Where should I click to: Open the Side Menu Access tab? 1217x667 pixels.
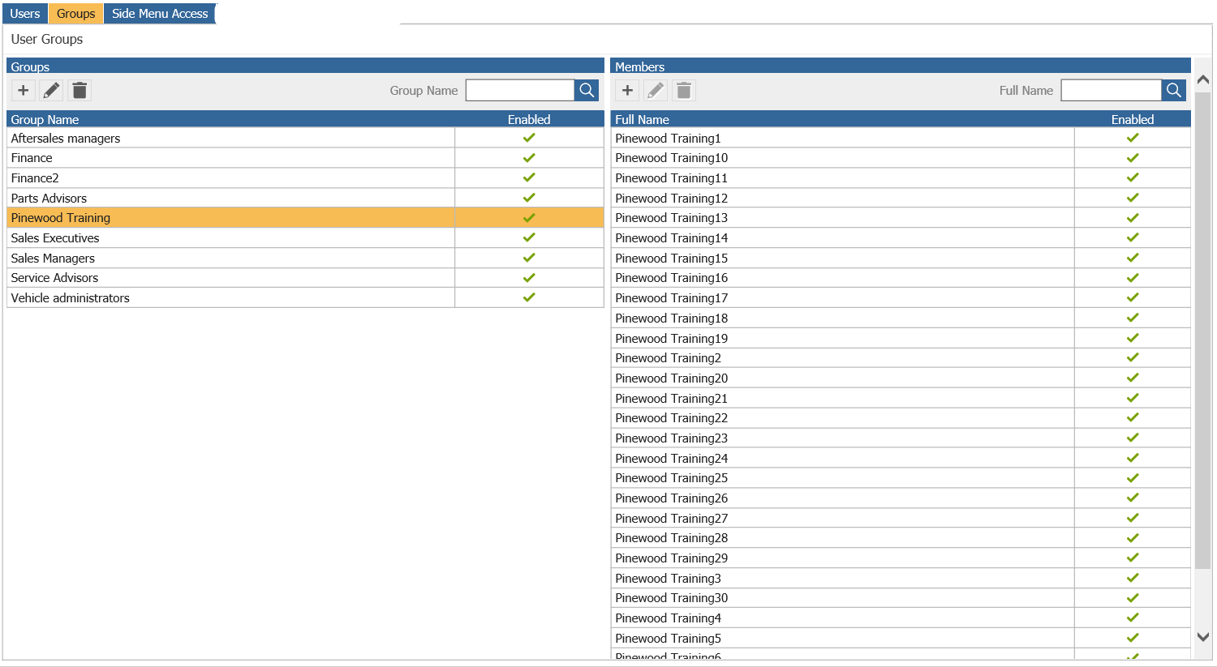click(160, 14)
